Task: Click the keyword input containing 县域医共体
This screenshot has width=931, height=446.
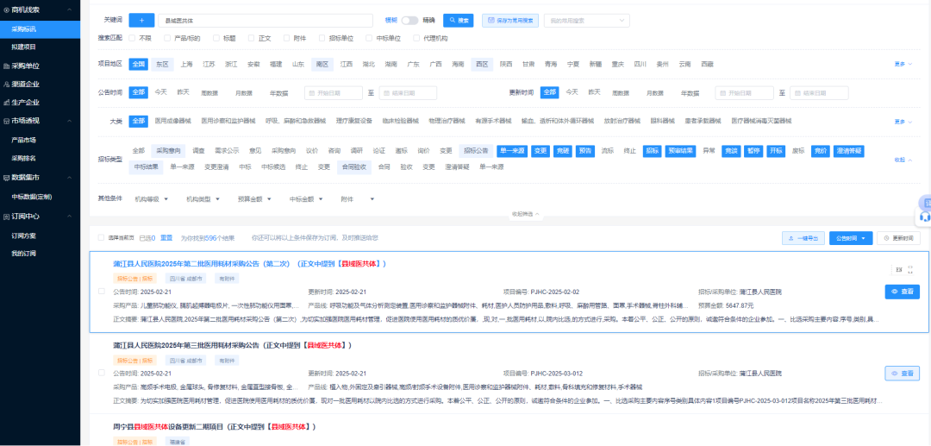Action: click(x=266, y=20)
